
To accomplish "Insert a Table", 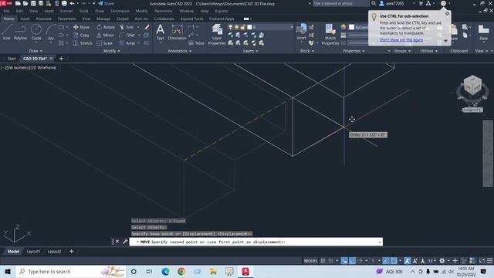I will [196, 43].
